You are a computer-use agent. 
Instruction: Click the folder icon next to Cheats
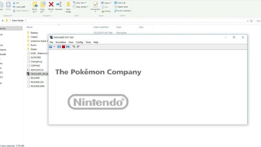point(28,37)
